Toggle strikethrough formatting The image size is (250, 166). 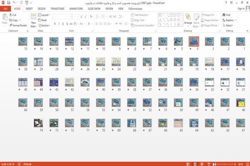[x=71, y=24]
